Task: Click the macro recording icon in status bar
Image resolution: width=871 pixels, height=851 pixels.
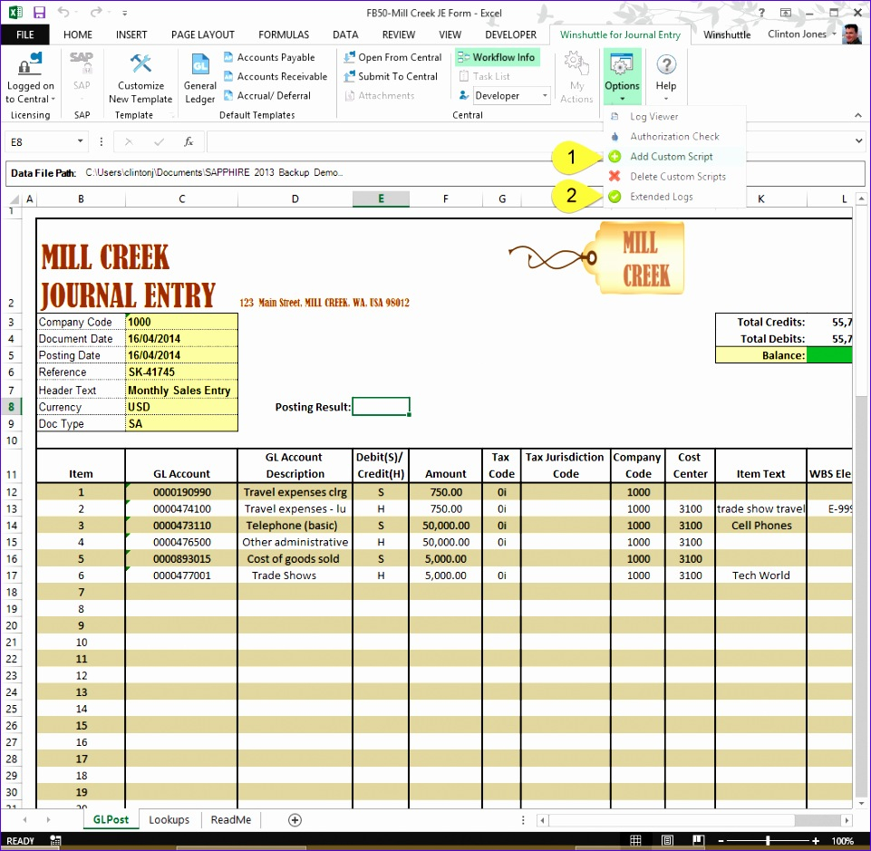Action: [55, 840]
